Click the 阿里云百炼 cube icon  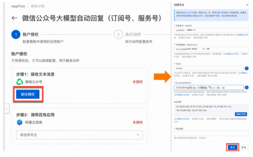pyautogui.click(x=19, y=122)
